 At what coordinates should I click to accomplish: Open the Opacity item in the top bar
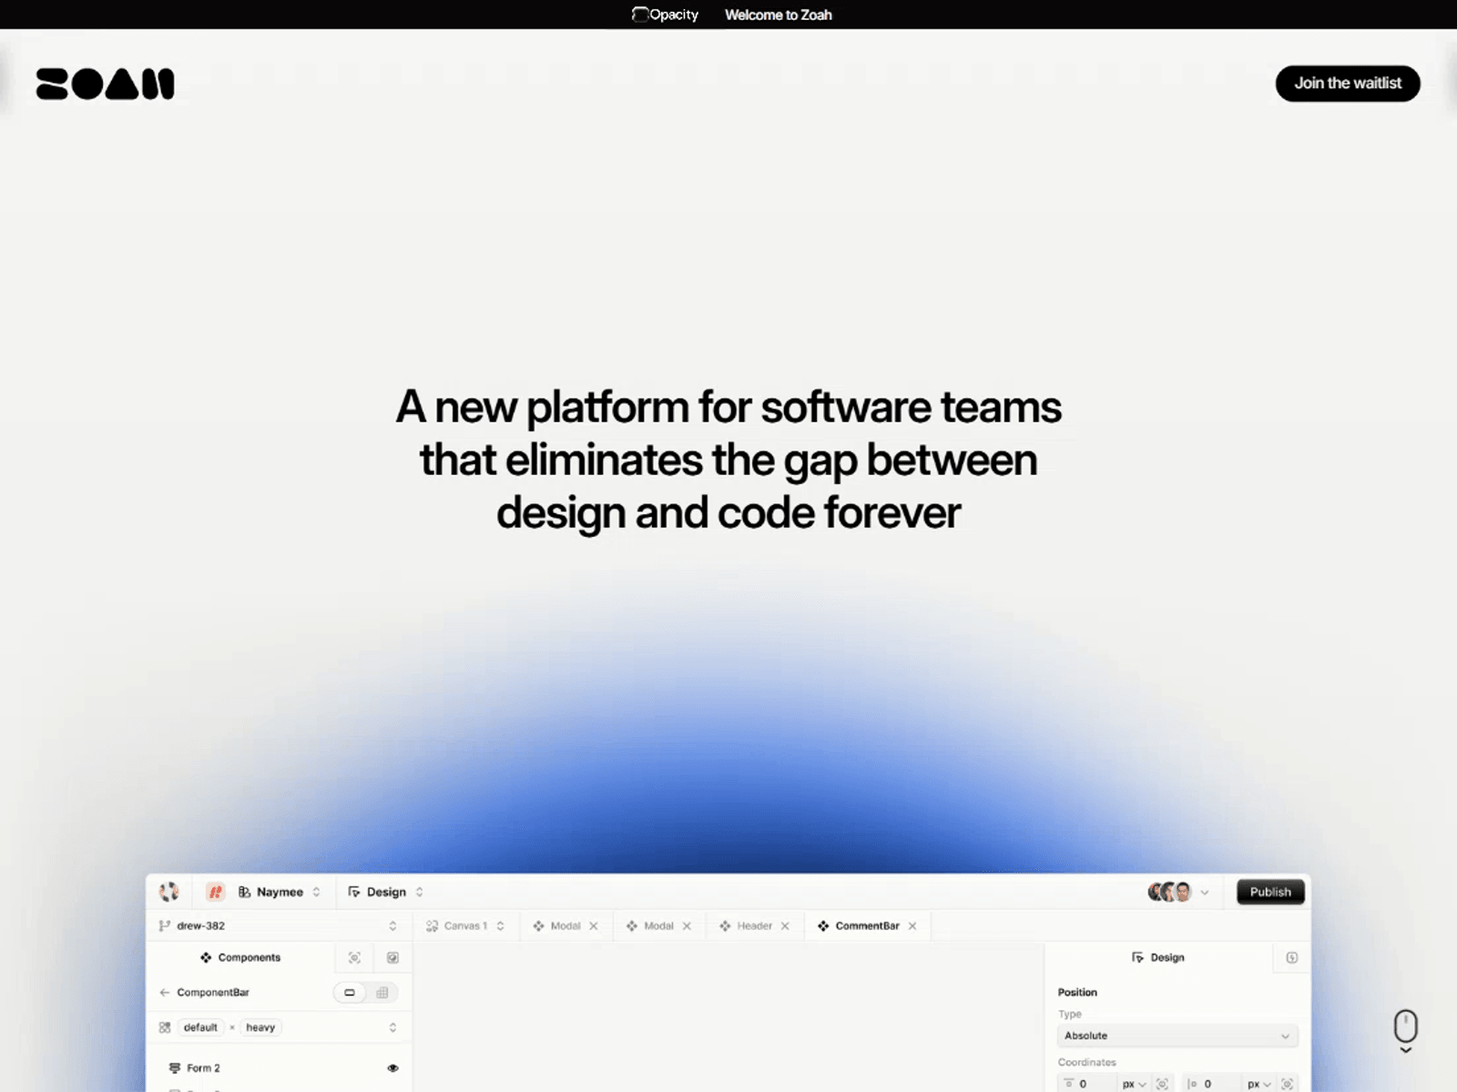[666, 15]
